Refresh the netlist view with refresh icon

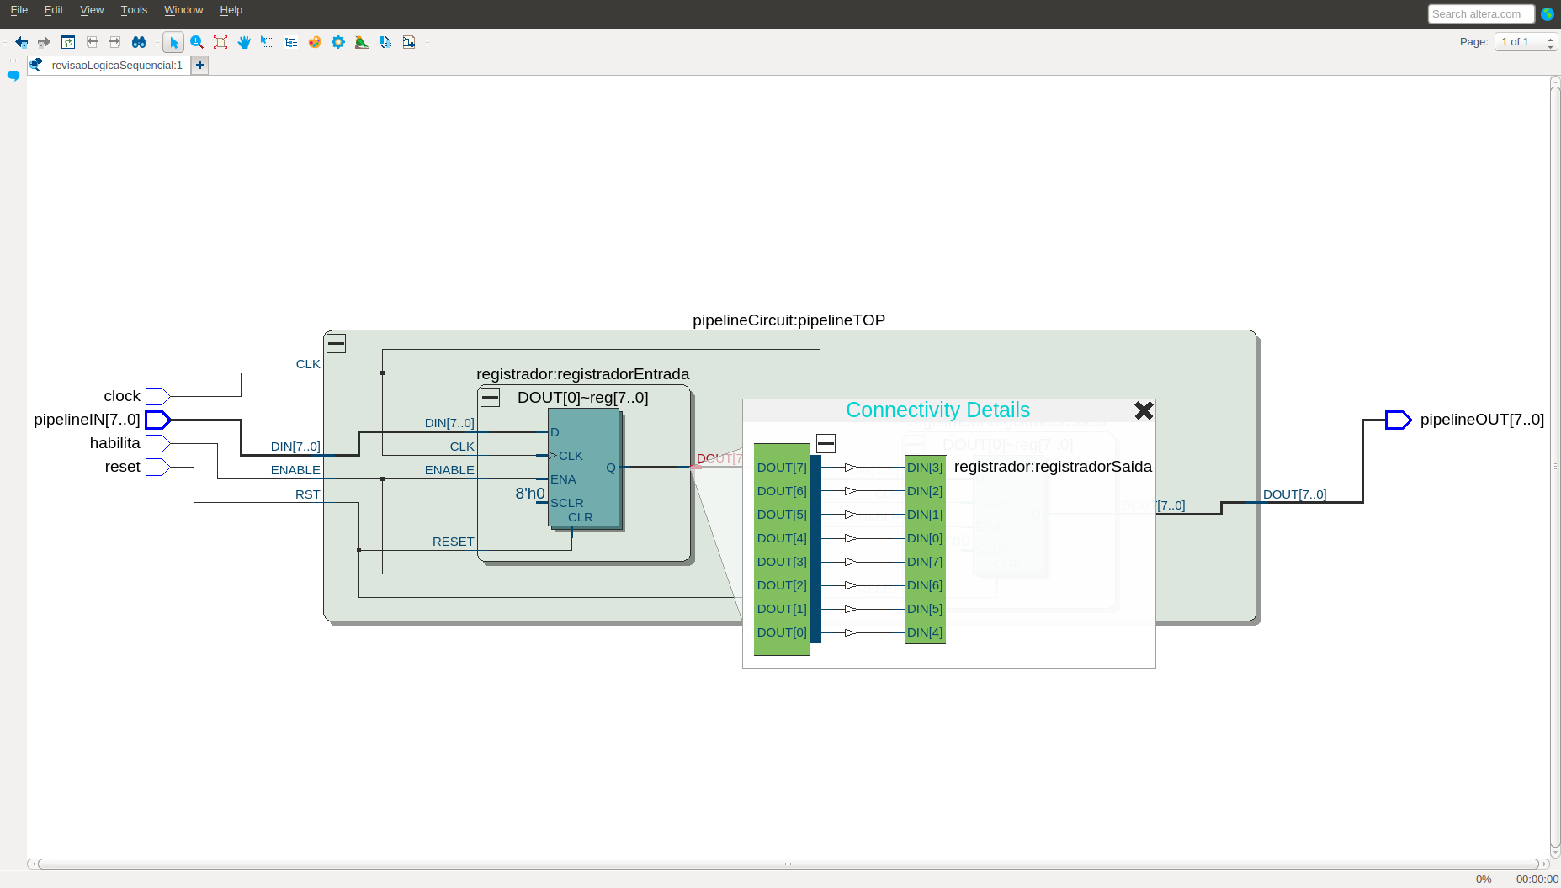tap(68, 42)
